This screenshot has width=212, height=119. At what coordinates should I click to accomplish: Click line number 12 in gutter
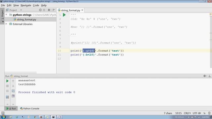(59, 59)
